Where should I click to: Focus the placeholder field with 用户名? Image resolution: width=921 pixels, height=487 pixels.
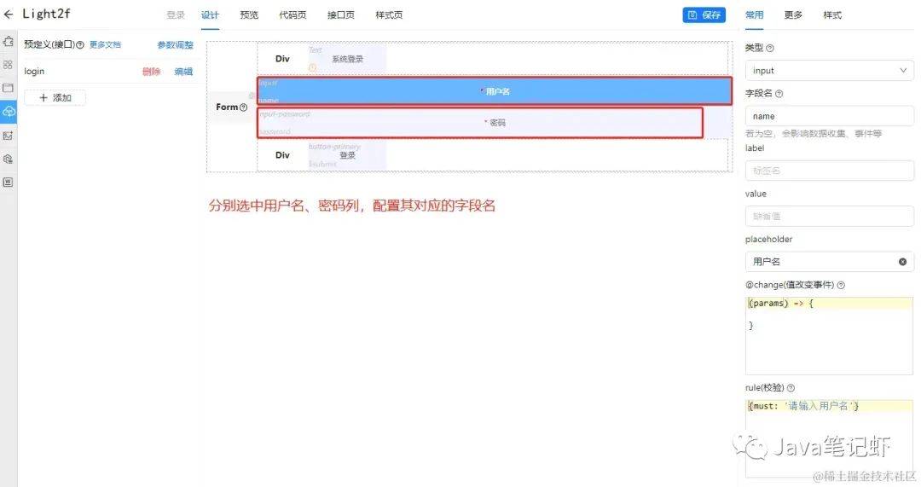pyautogui.click(x=830, y=262)
